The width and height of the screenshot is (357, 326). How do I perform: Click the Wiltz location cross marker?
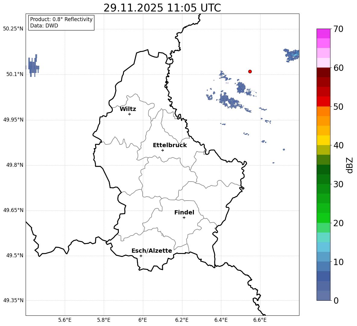[130, 114]
